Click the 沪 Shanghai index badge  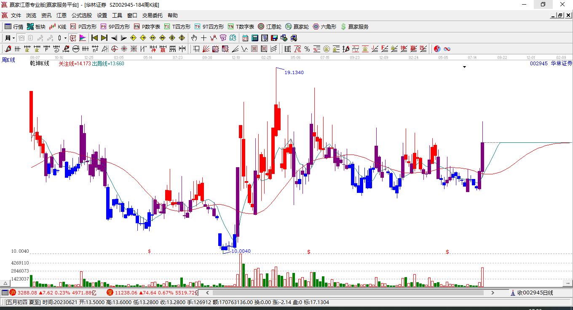point(13,292)
